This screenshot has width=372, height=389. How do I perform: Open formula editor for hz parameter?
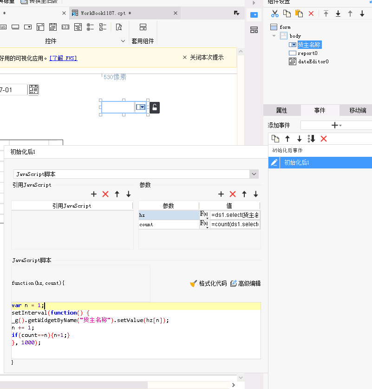click(x=204, y=215)
